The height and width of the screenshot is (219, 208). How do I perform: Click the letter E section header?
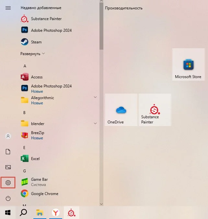coord(24,148)
